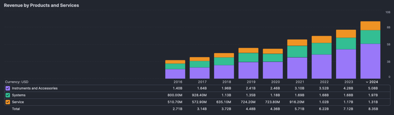This screenshot has height=115, width=394.
Task: Click the green 2019 Systems bar segment
Action: pos(248,57)
